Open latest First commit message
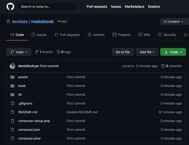The width and height of the screenshot is (189, 145). (x=49, y=66)
